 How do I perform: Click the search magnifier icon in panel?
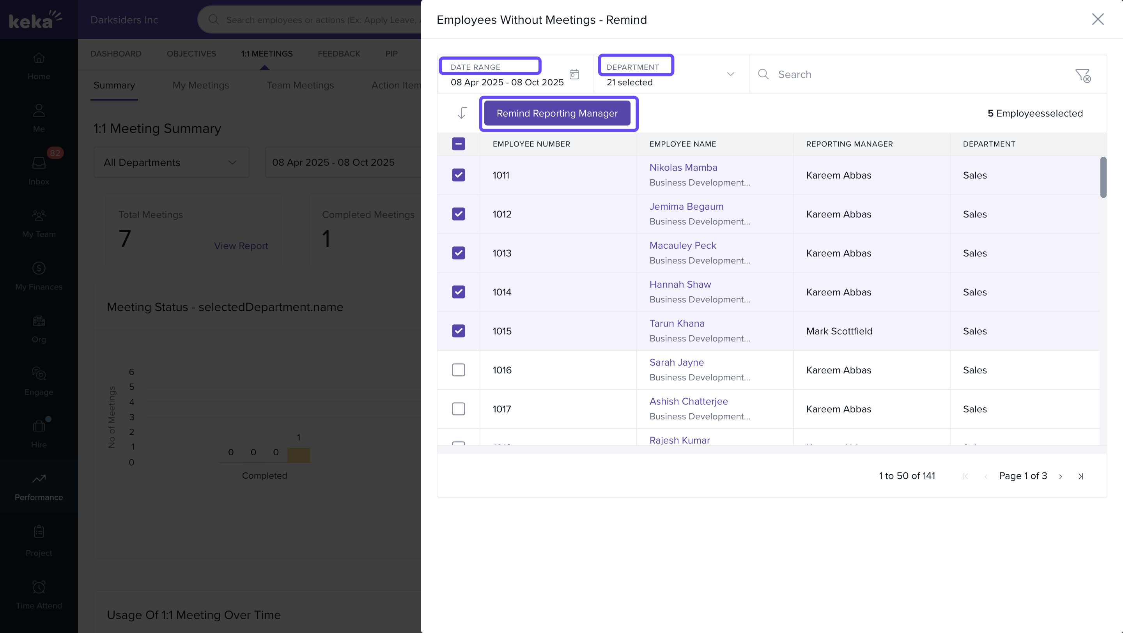763,74
